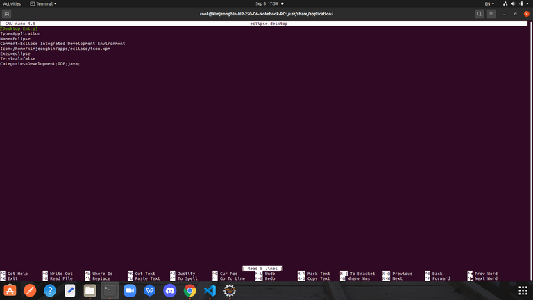Click the Exec=eclipse line
This screenshot has height=300, width=533.
click(15, 53)
